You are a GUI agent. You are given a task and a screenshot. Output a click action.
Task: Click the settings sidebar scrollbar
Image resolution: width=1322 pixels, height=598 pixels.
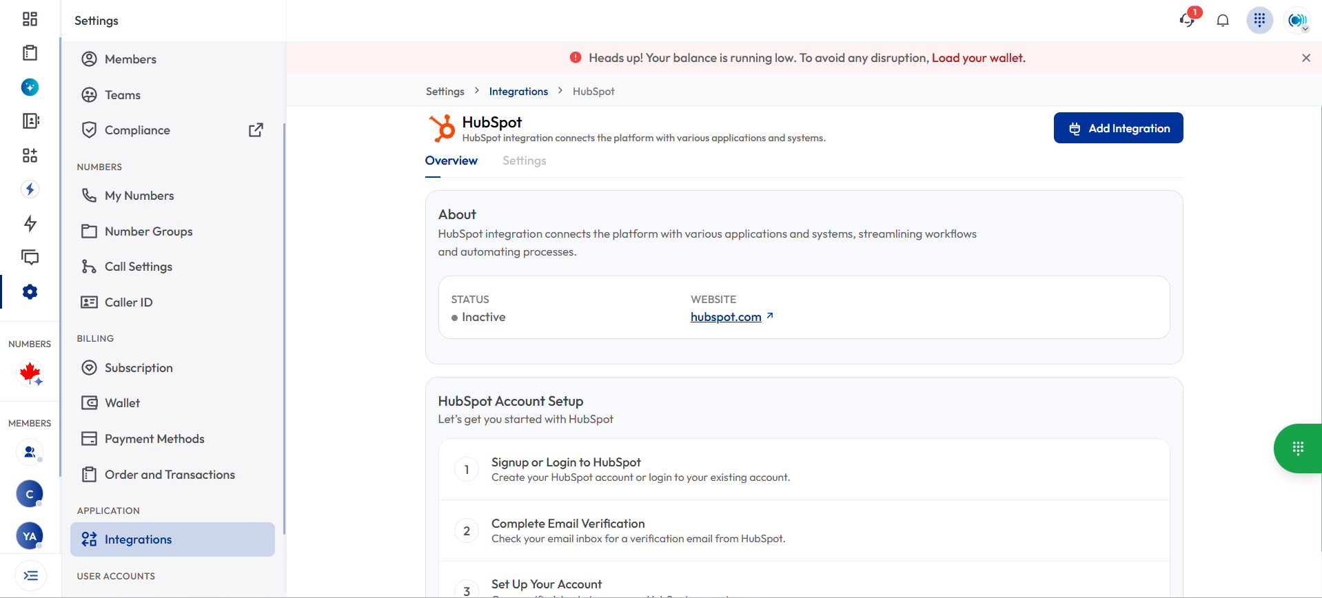pyautogui.click(x=284, y=329)
